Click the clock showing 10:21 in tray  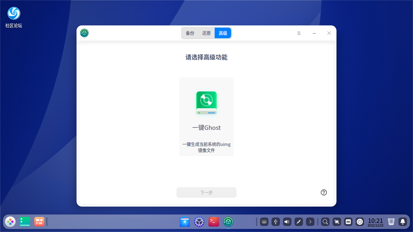pos(375,222)
